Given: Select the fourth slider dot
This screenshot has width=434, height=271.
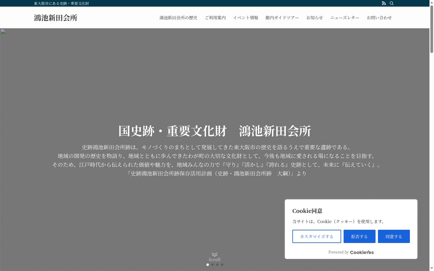Looking at the screenshot, I should click(222, 265).
